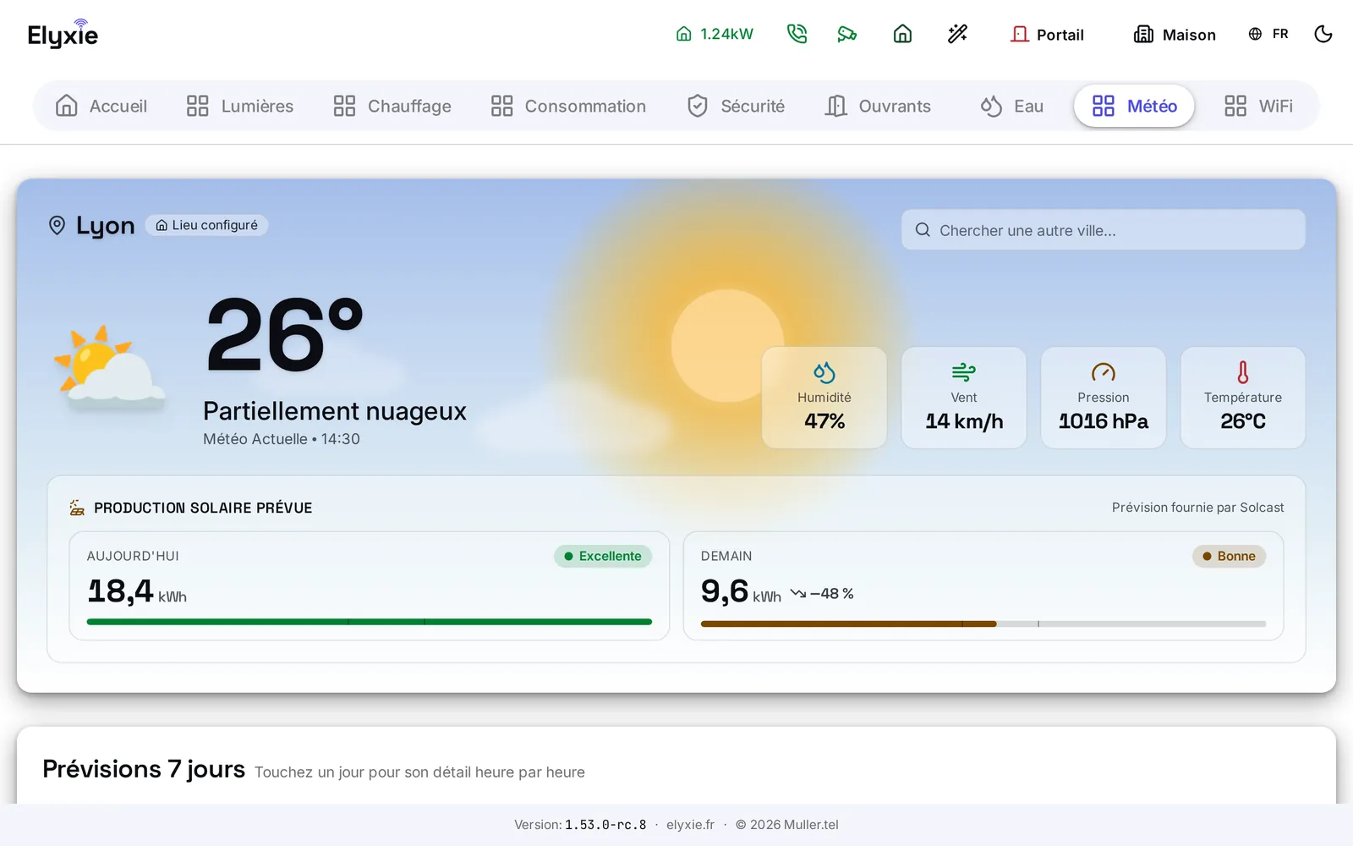Open the Humidité 47% card

tap(824, 398)
